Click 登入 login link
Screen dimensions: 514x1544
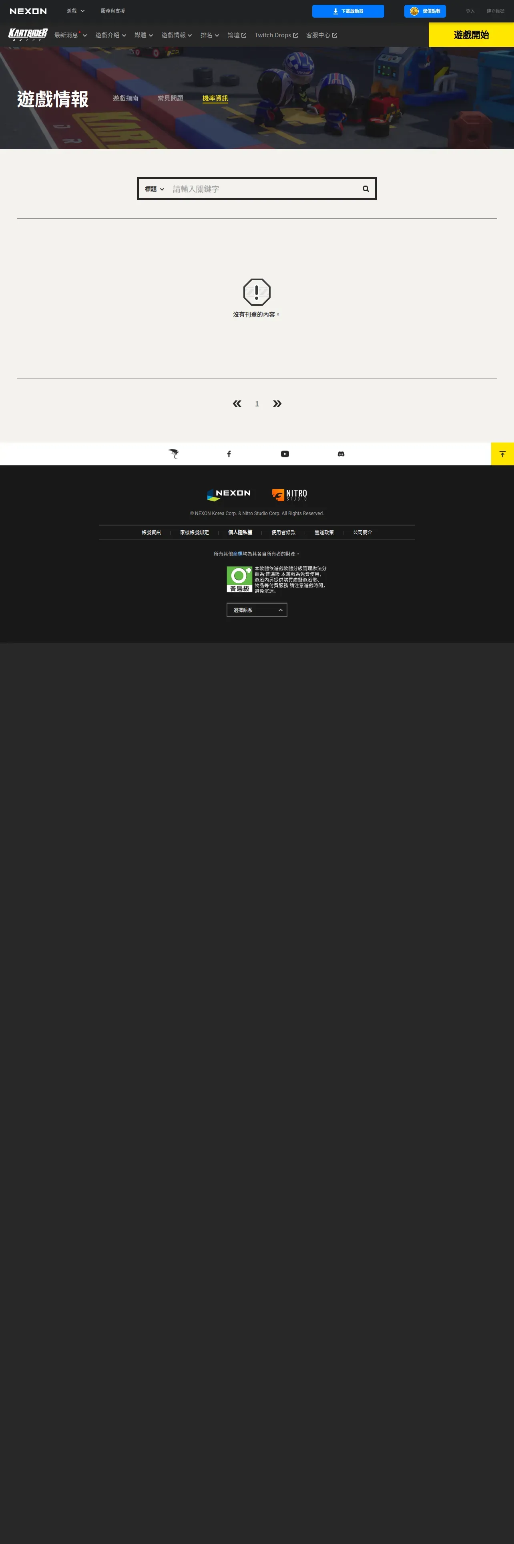click(x=470, y=11)
